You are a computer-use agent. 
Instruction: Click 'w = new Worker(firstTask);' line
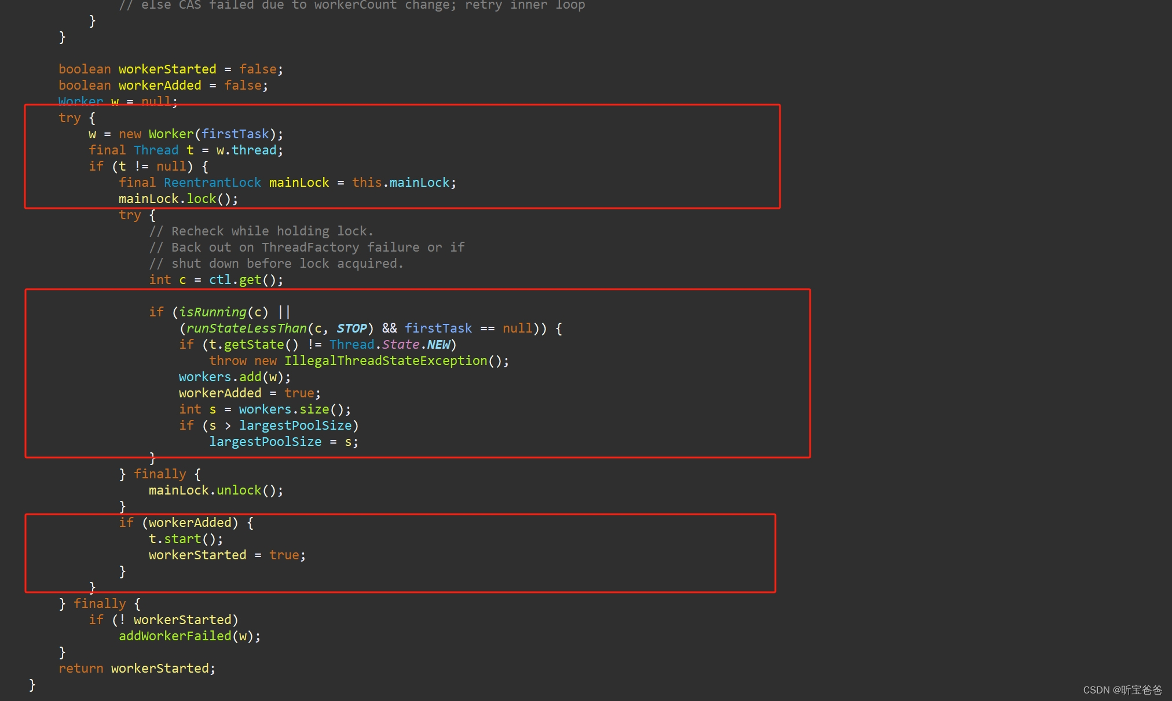click(x=186, y=134)
